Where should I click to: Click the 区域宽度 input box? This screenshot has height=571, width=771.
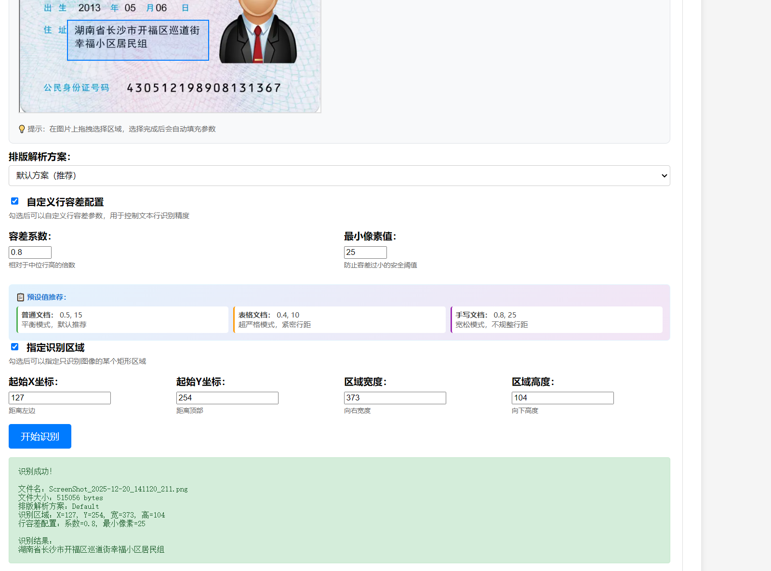click(x=395, y=398)
